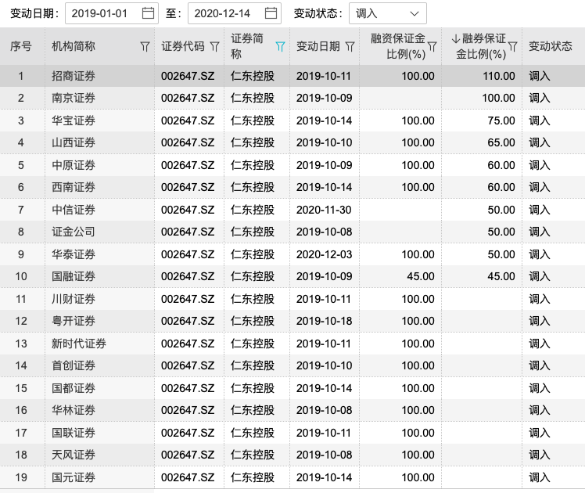Select row 新时代证券
Screen dimensions: 585x493
click(292, 344)
